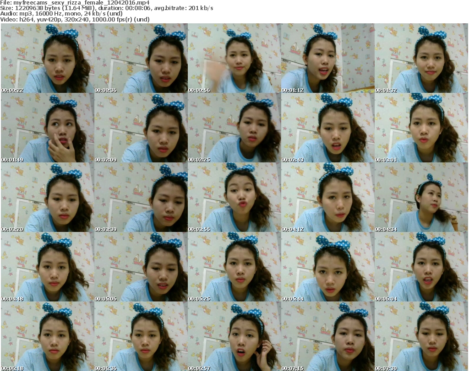Select the frame thumbnail stamped 00:00:22
Screen dimensions: 469x371
(47, 58)
